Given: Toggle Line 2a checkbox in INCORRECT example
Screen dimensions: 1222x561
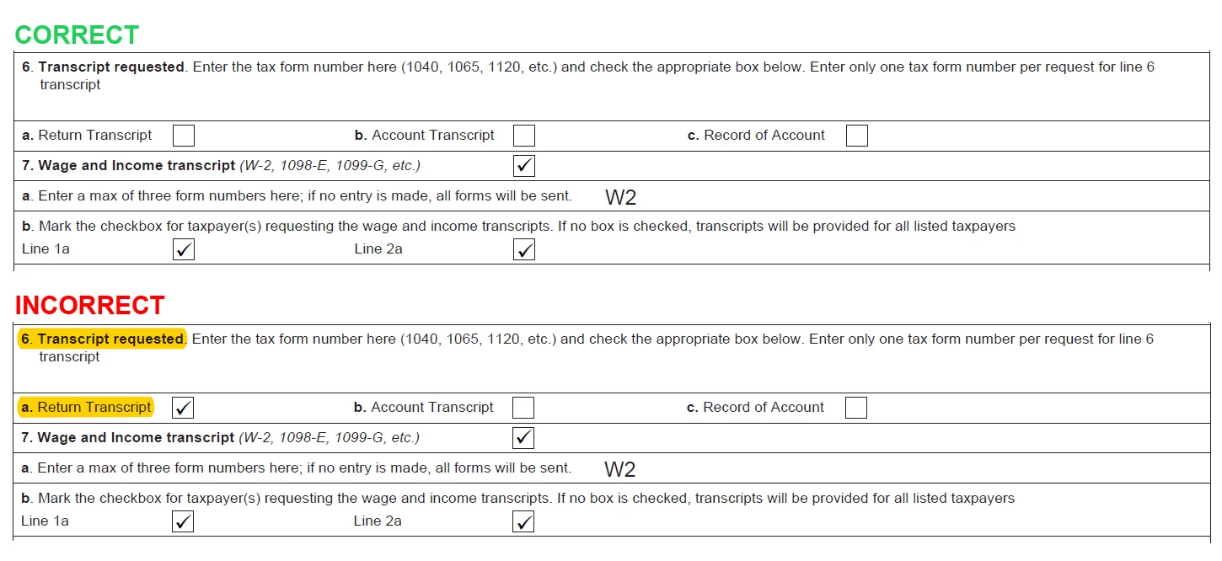Looking at the screenshot, I should point(523,521).
